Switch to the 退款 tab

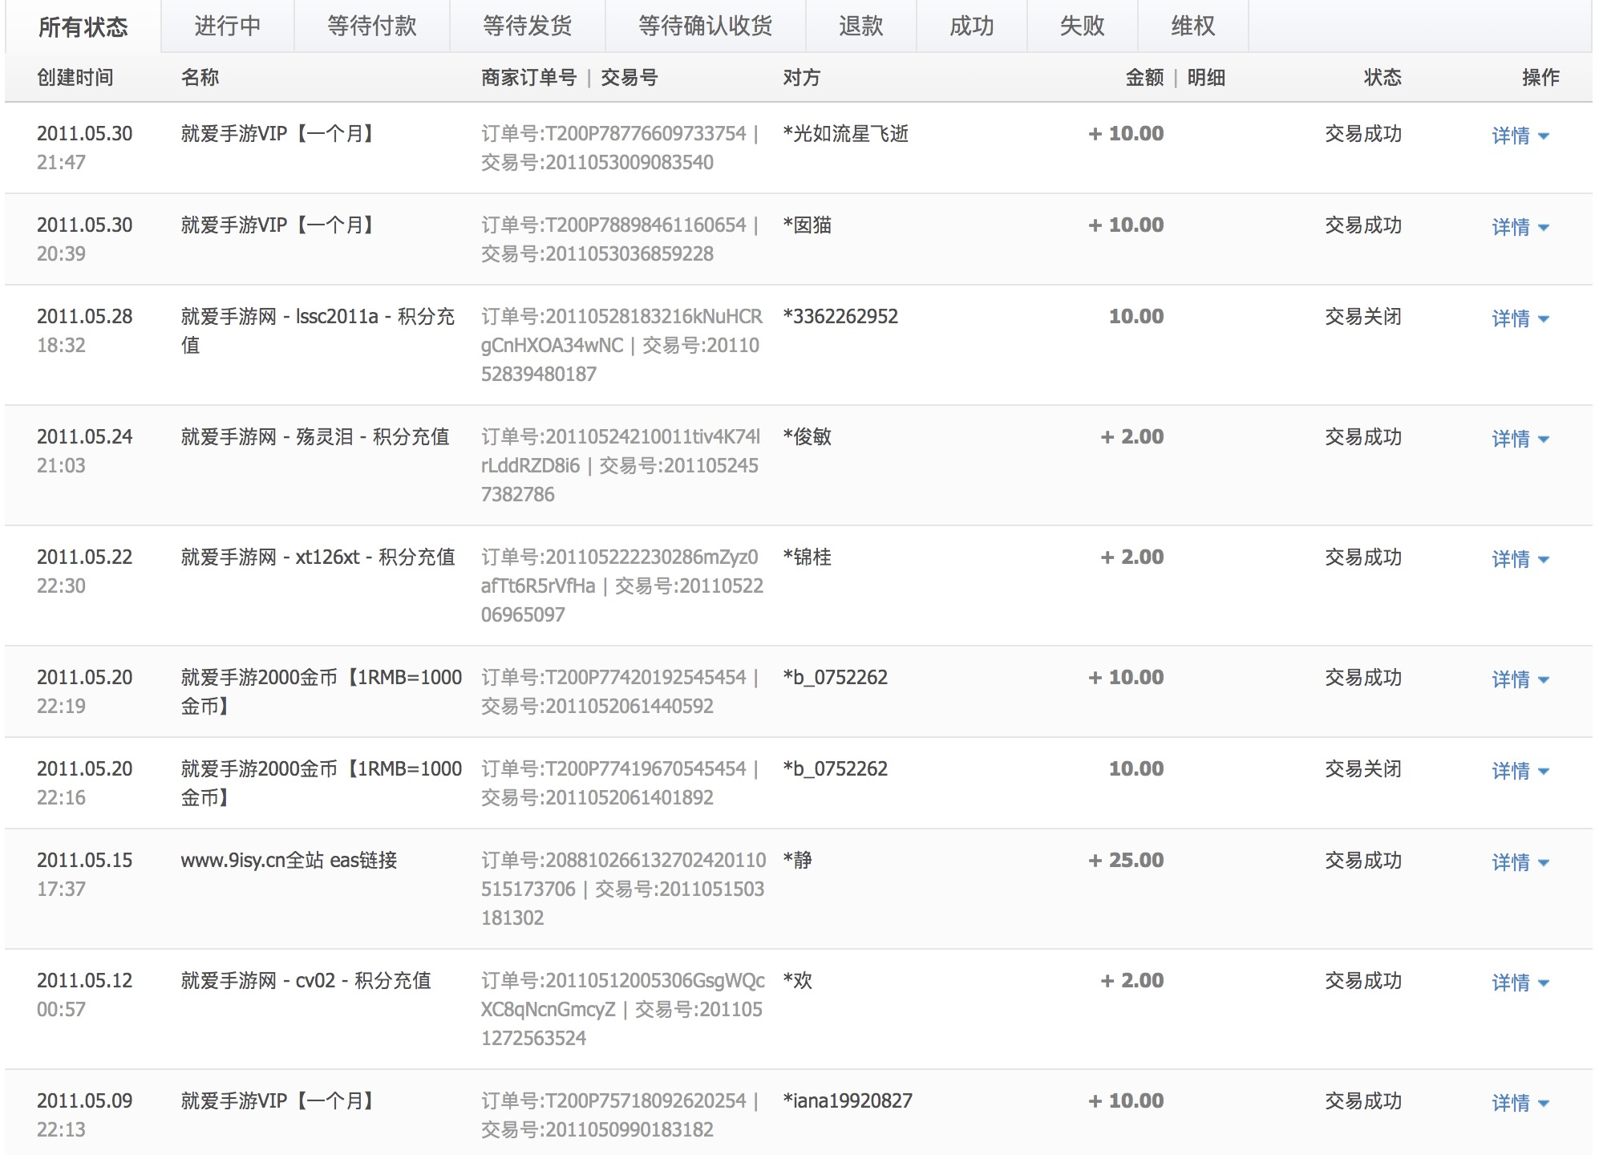(860, 26)
